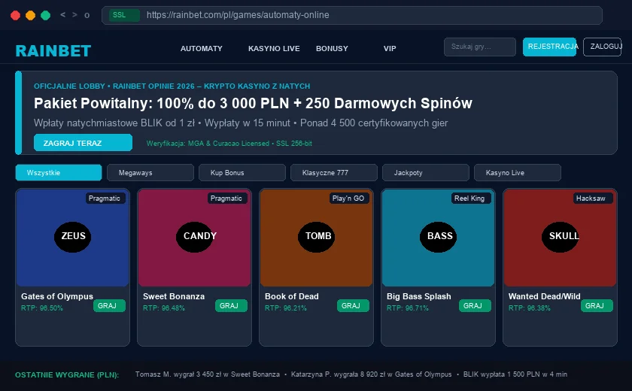Click GRAJ for Sweet Bonanza
This screenshot has height=391, width=632.
pos(231,305)
